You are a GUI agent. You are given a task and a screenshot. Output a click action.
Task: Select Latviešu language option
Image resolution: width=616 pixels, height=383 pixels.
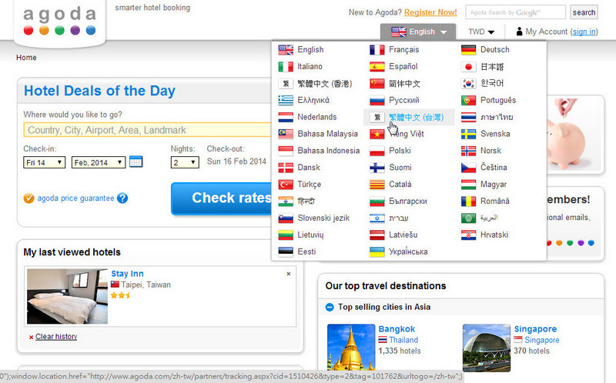(x=403, y=235)
